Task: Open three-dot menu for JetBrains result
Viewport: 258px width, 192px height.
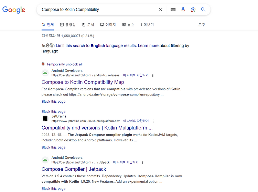Action: pyautogui.click(x=153, y=121)
